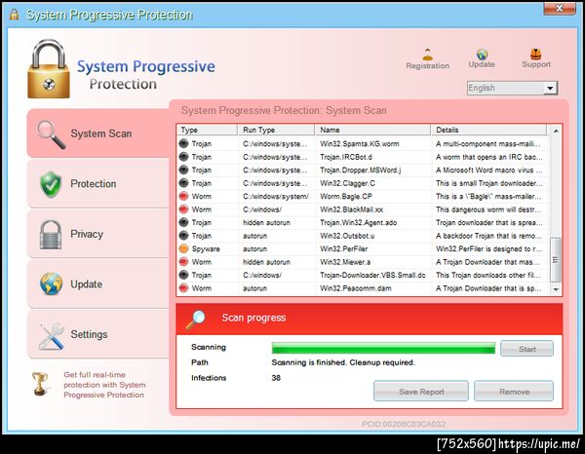Click the Support link label

536,64
